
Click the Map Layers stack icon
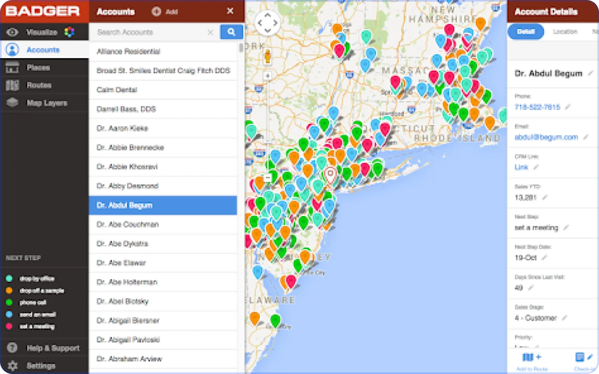[13, 103]
